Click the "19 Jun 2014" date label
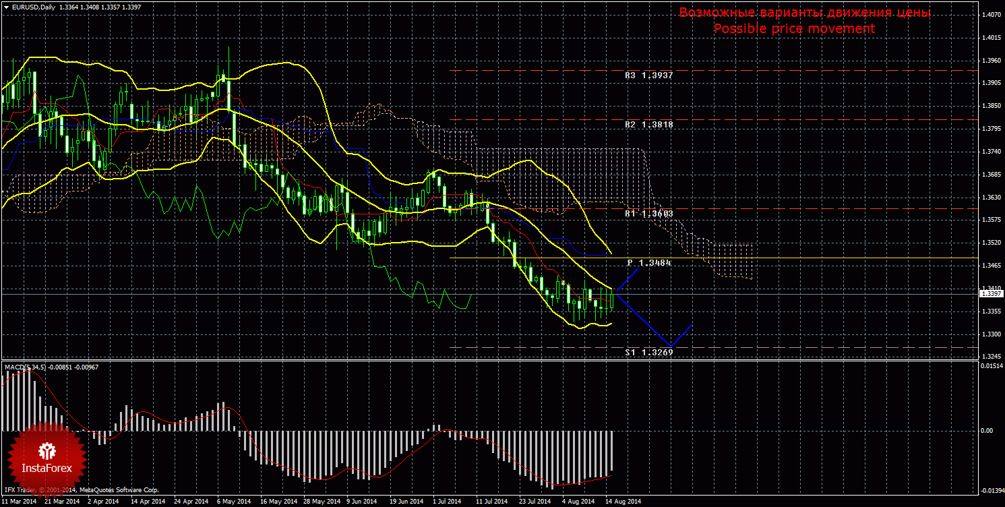The image size is (1005, 507). click(407, 502)
